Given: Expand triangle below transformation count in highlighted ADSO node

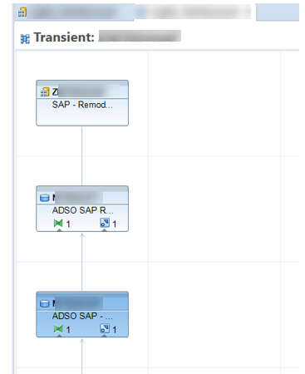Looking at the screenshot, I should tap(59, 336).
